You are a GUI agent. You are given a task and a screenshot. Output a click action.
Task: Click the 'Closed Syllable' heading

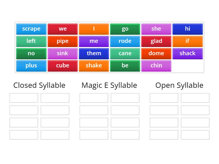click(x=39, y=85)
